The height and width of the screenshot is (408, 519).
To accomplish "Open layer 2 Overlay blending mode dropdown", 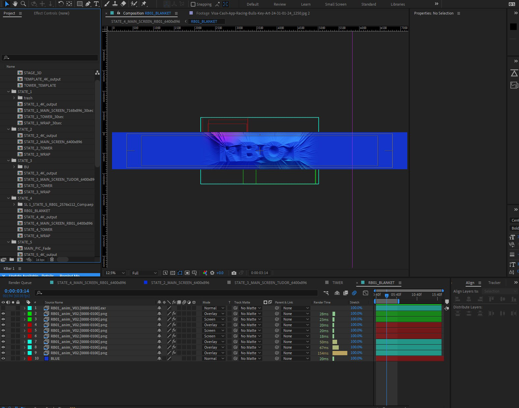I will [x=214, y=314].
